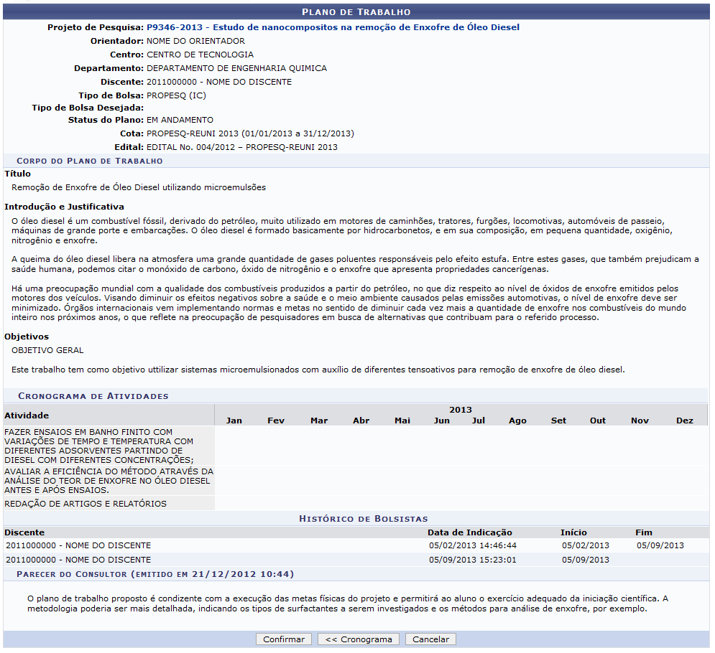The width and height of the screenshot is (715, 653).
Task: Click the 05/09/2013 15:23:01 indication date
Action: [472, 560]
